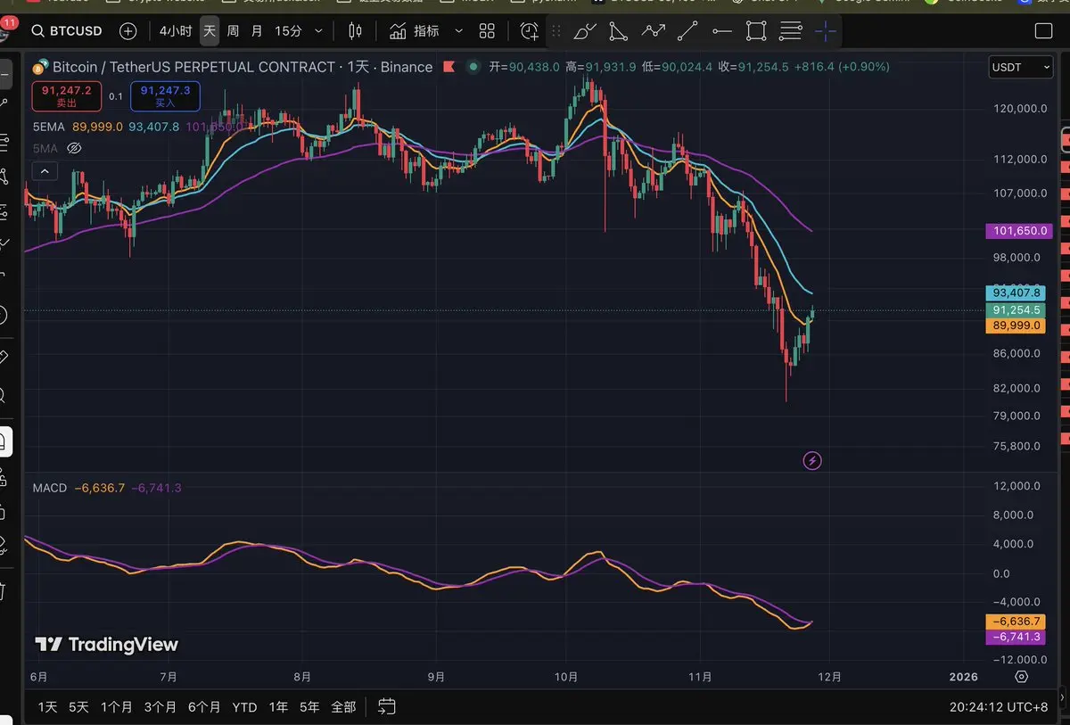Set the date range to 1天
Screen dimensions: 1070x725
(47, 707)
